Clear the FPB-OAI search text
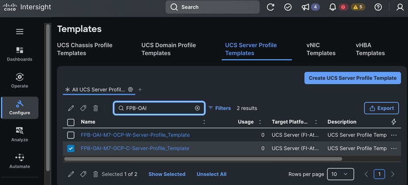This screenshot has width=408, height=185. click(197, 108)
